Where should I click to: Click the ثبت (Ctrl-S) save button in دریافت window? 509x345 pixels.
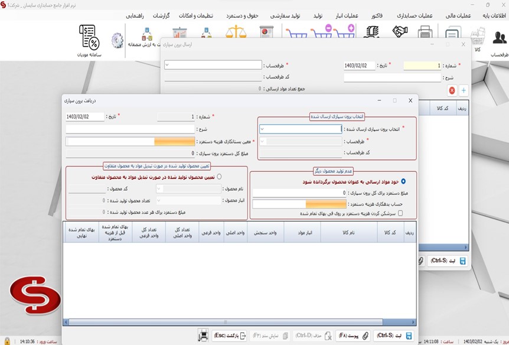[396, 336]
